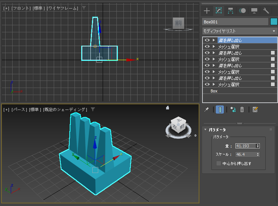Expand the first メッシュ選択 modifier arrow
The width and height of the screenshot is (278, 206).
click(214, 46)
